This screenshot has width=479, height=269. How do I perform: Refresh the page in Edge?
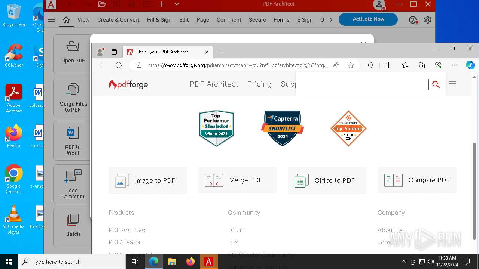coord(119,65)
